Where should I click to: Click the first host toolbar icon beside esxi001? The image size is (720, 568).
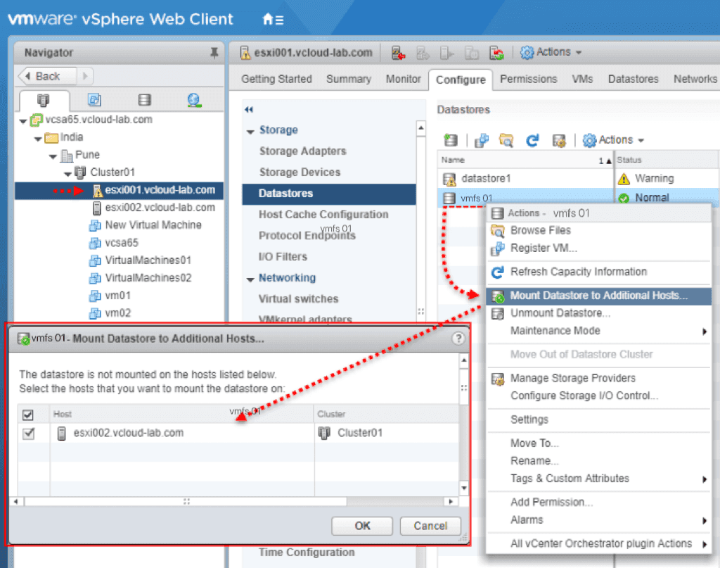tap(398, 53)
